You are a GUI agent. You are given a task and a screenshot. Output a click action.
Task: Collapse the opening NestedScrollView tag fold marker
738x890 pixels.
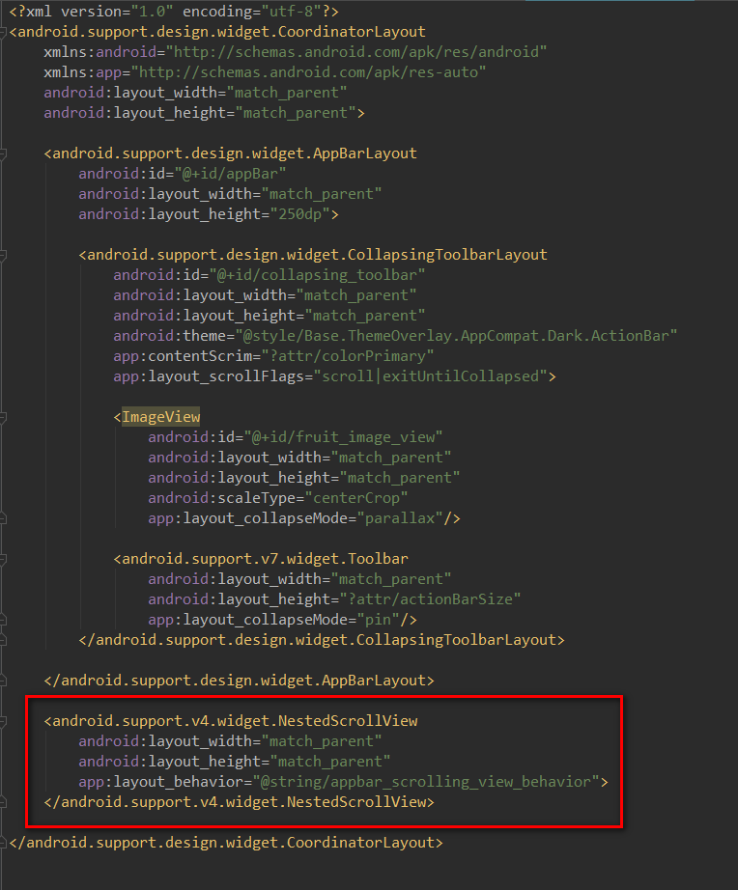tap(3, 721)
